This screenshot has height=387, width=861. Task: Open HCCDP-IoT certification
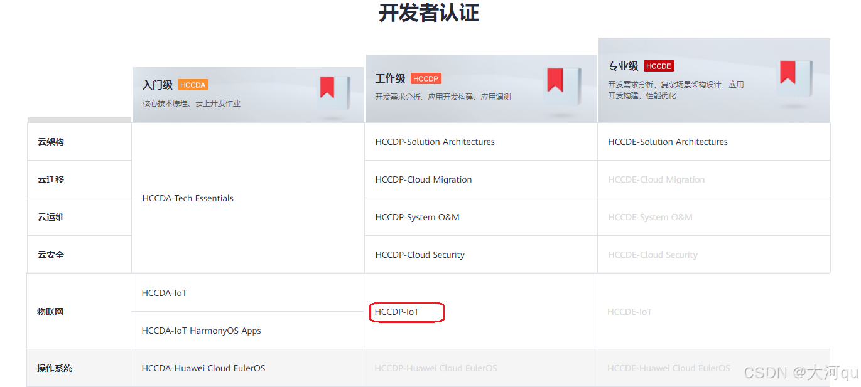[x=397, y=312]
